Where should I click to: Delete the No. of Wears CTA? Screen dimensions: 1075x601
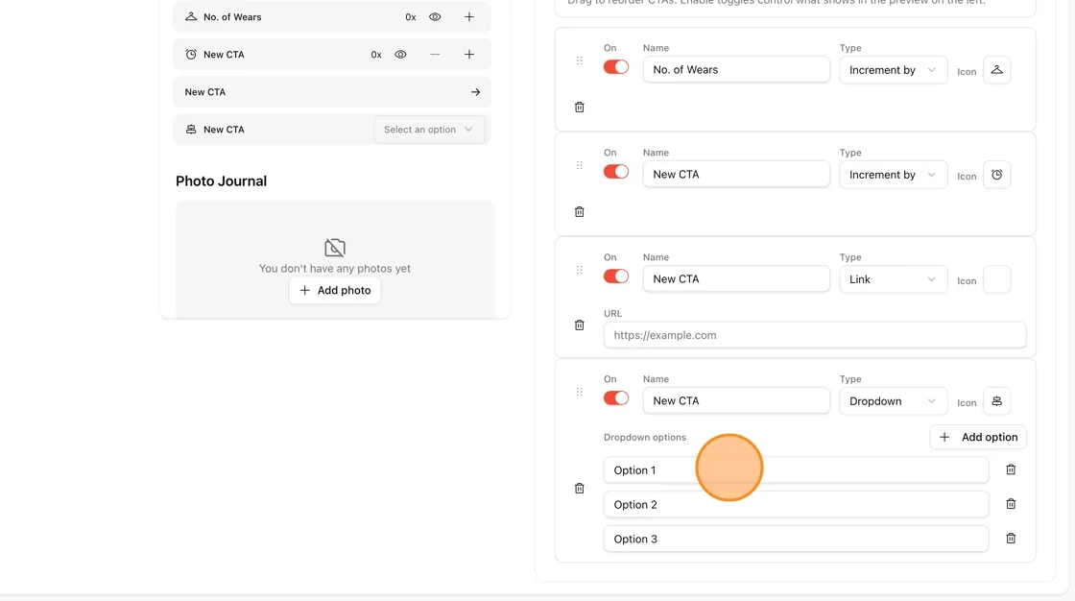coord(580,107)
